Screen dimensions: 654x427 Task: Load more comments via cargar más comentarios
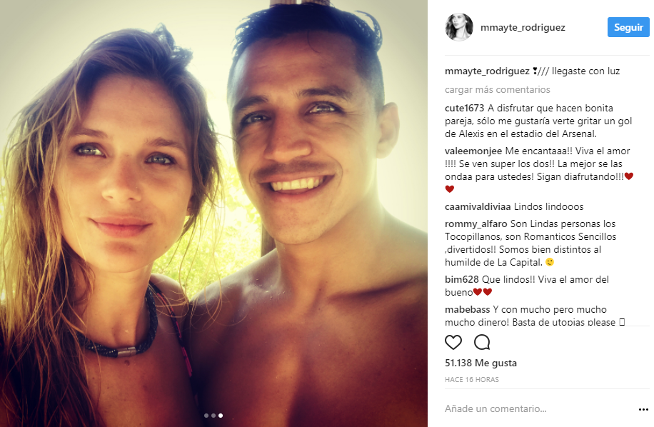pos(497,90)
